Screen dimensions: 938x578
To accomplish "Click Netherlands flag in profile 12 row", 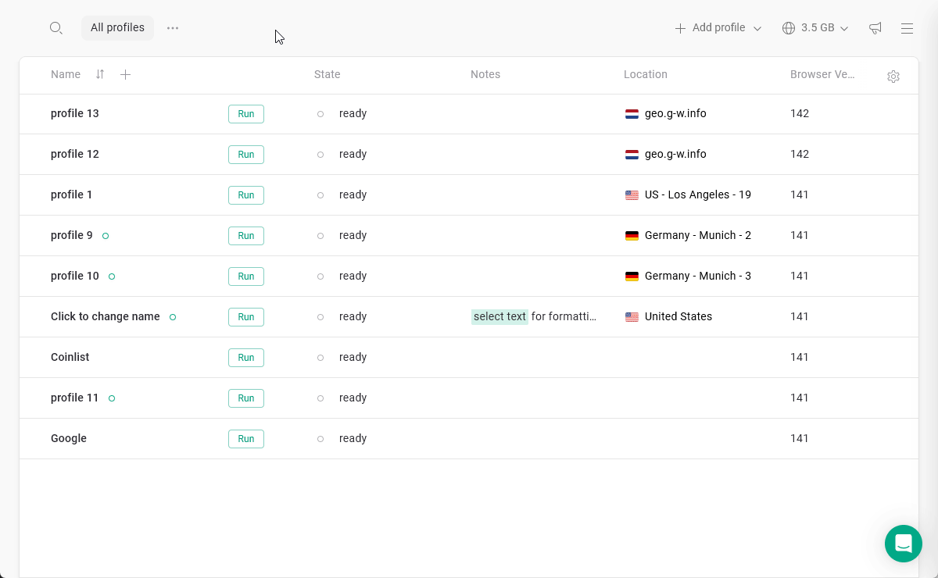I will [x=632, y=155].
